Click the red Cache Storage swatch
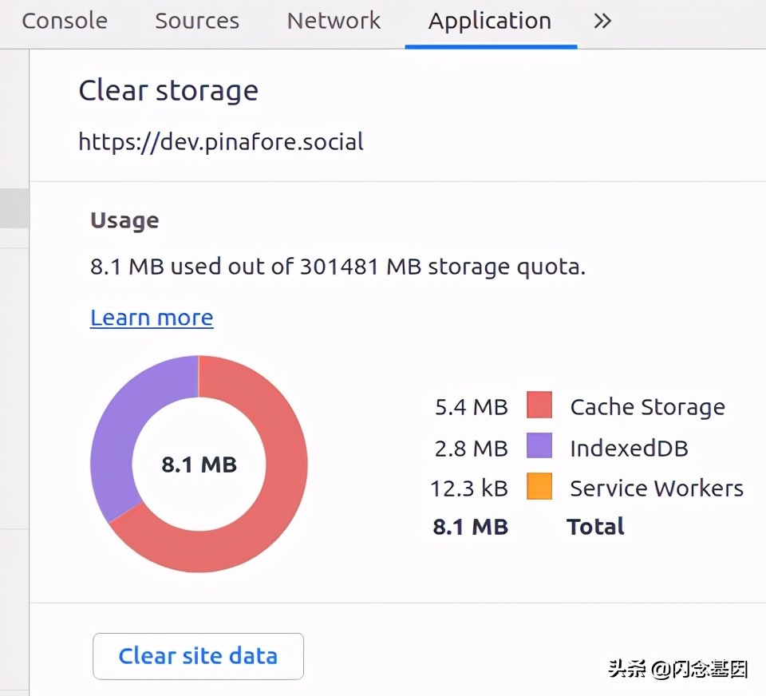Viewport: 766px width, 696px height. [539, 405]
